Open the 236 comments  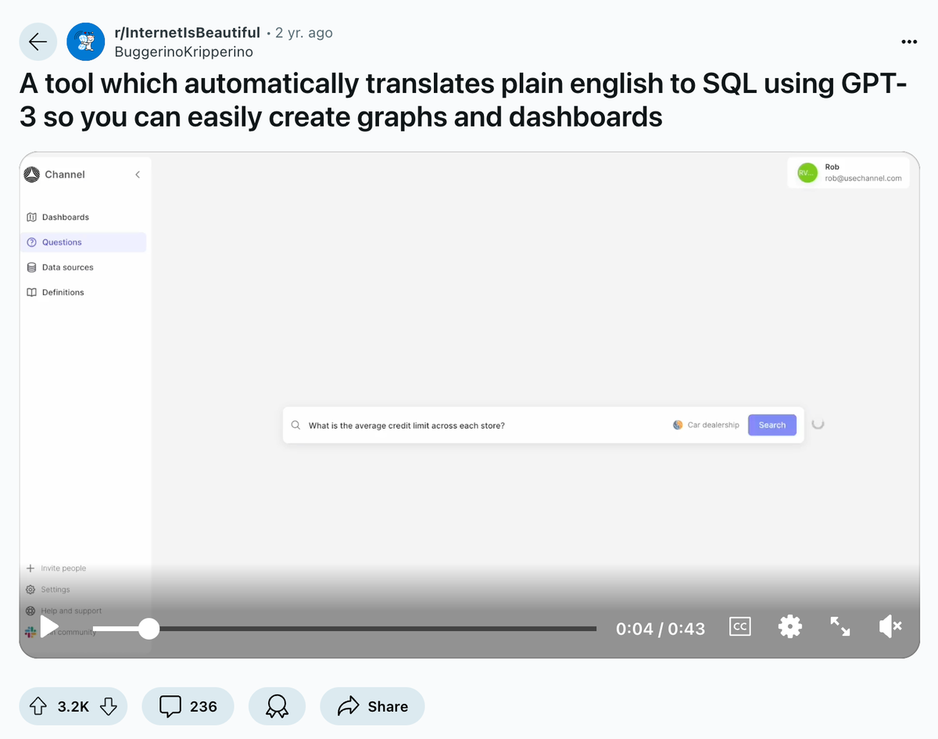click(188, 706)
